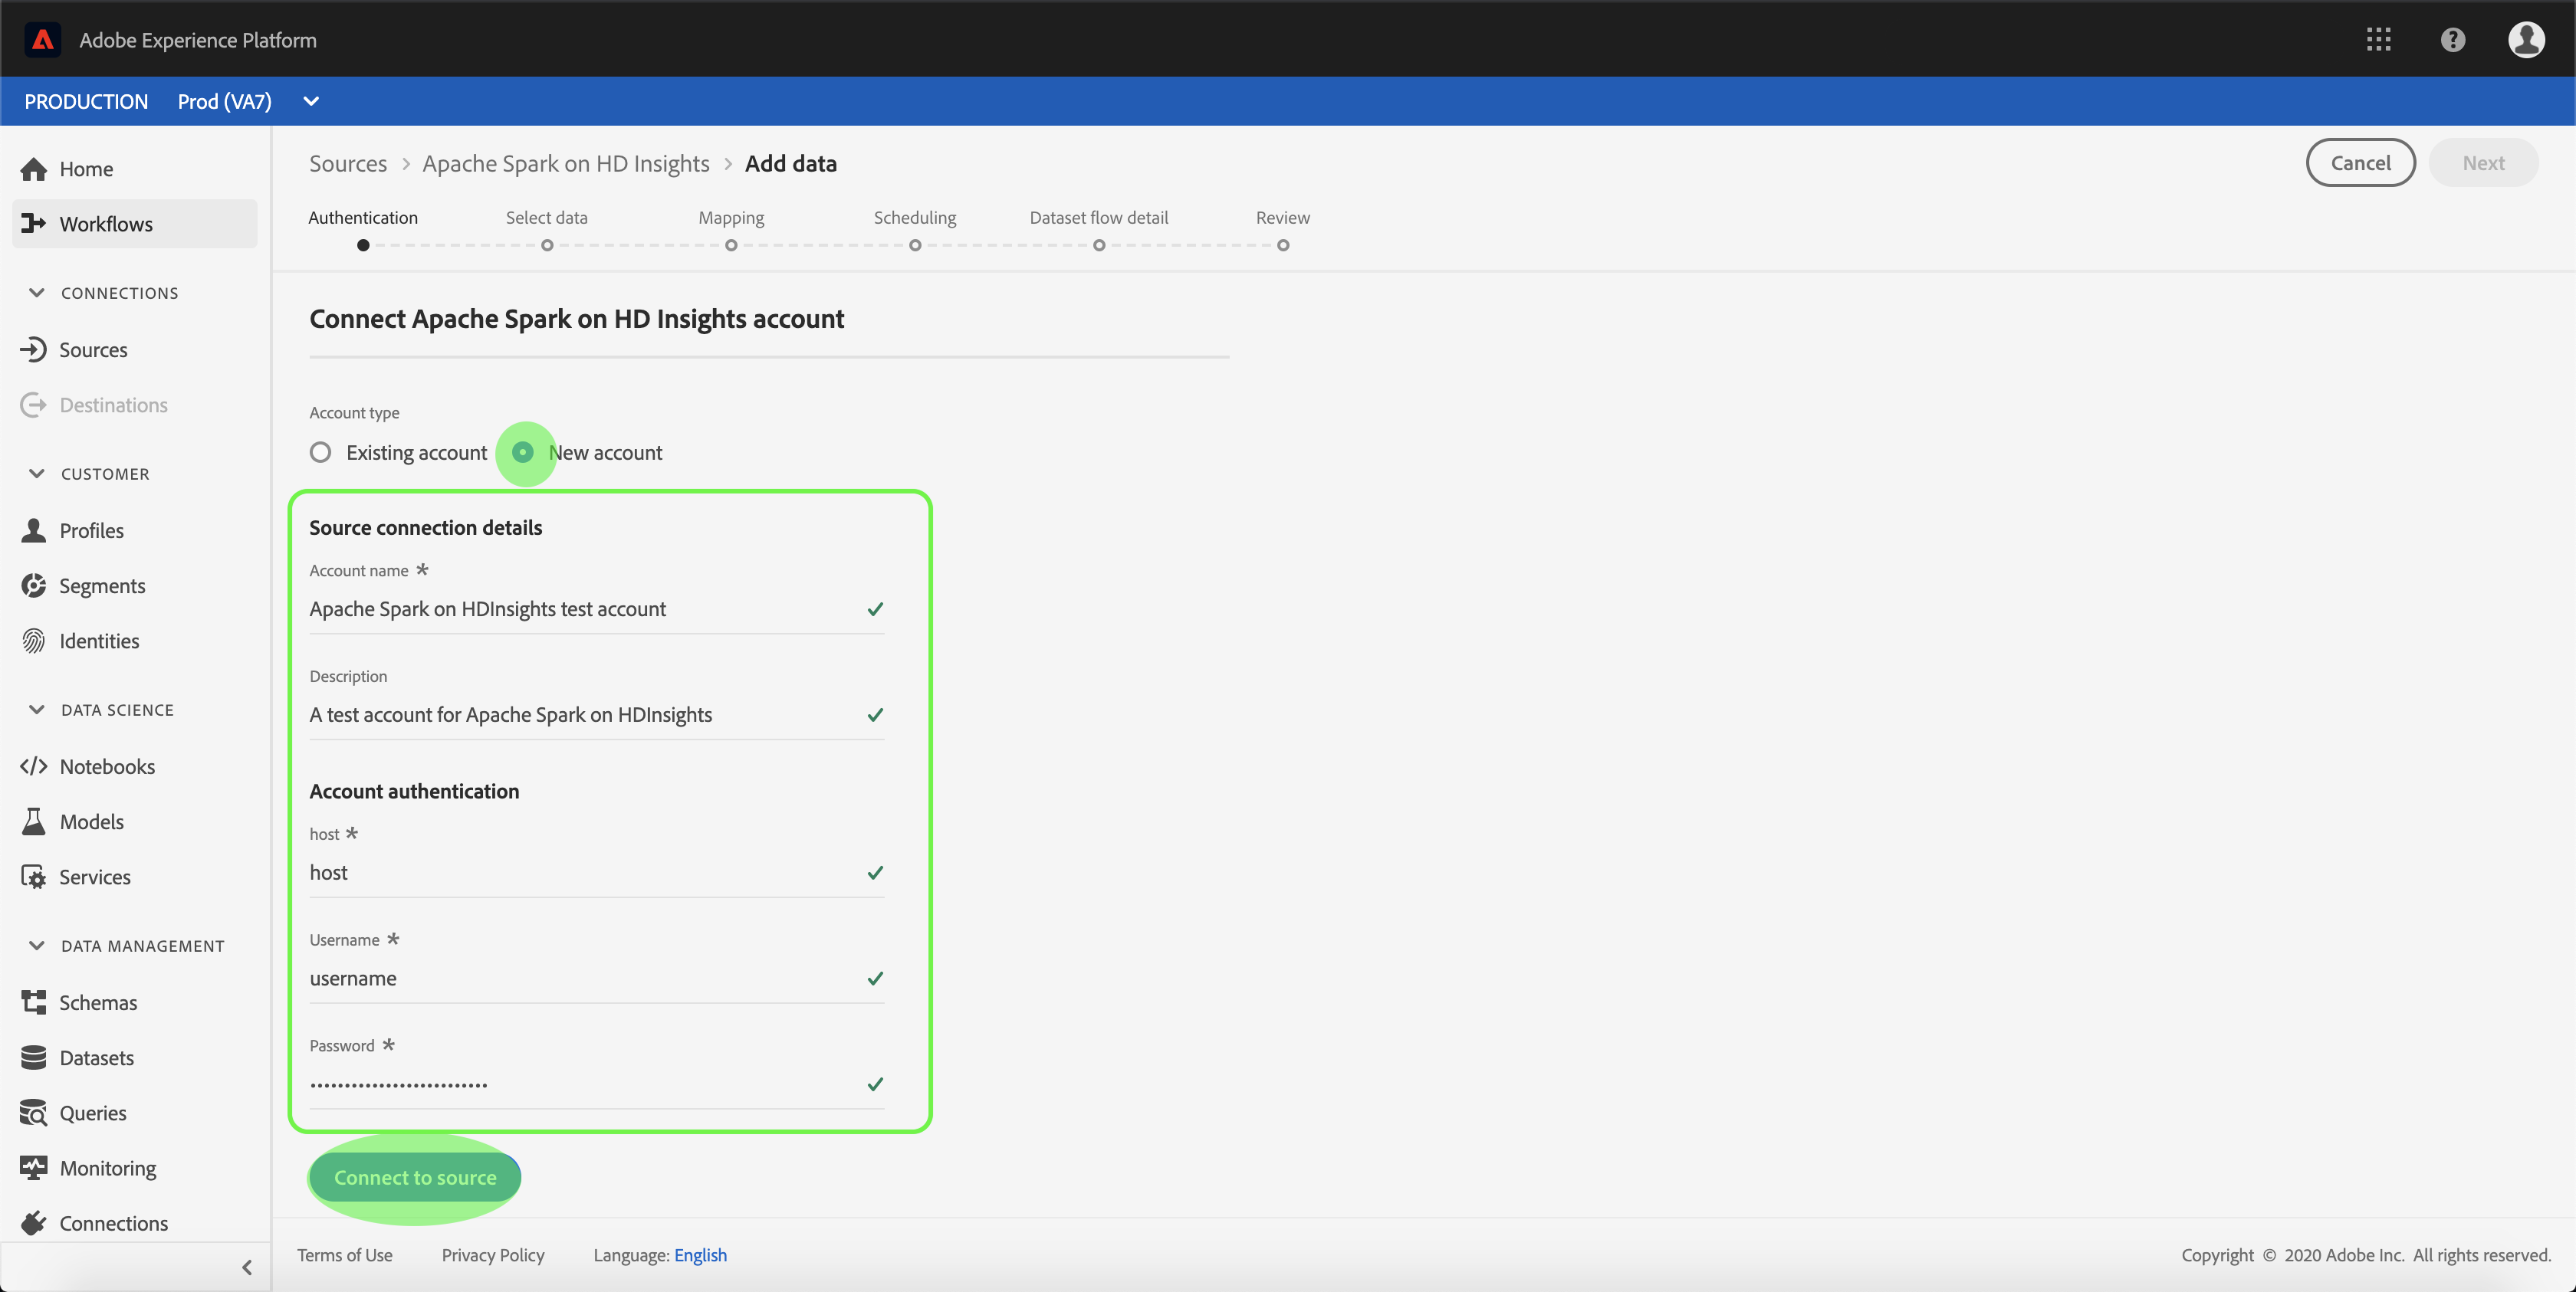This screenshot has width=2576, height=1292.
Task: Collapse the CONNECTIONS section
Action: (x=37, y=293)
